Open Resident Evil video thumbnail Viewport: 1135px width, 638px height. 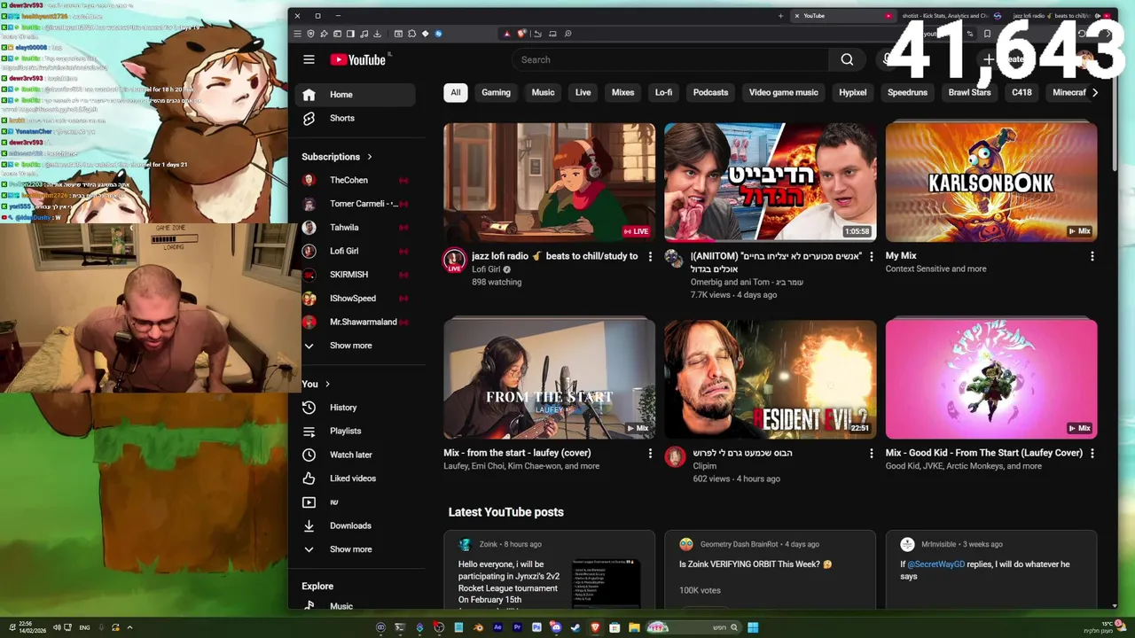pyautogui.click(x=771, y=379)
